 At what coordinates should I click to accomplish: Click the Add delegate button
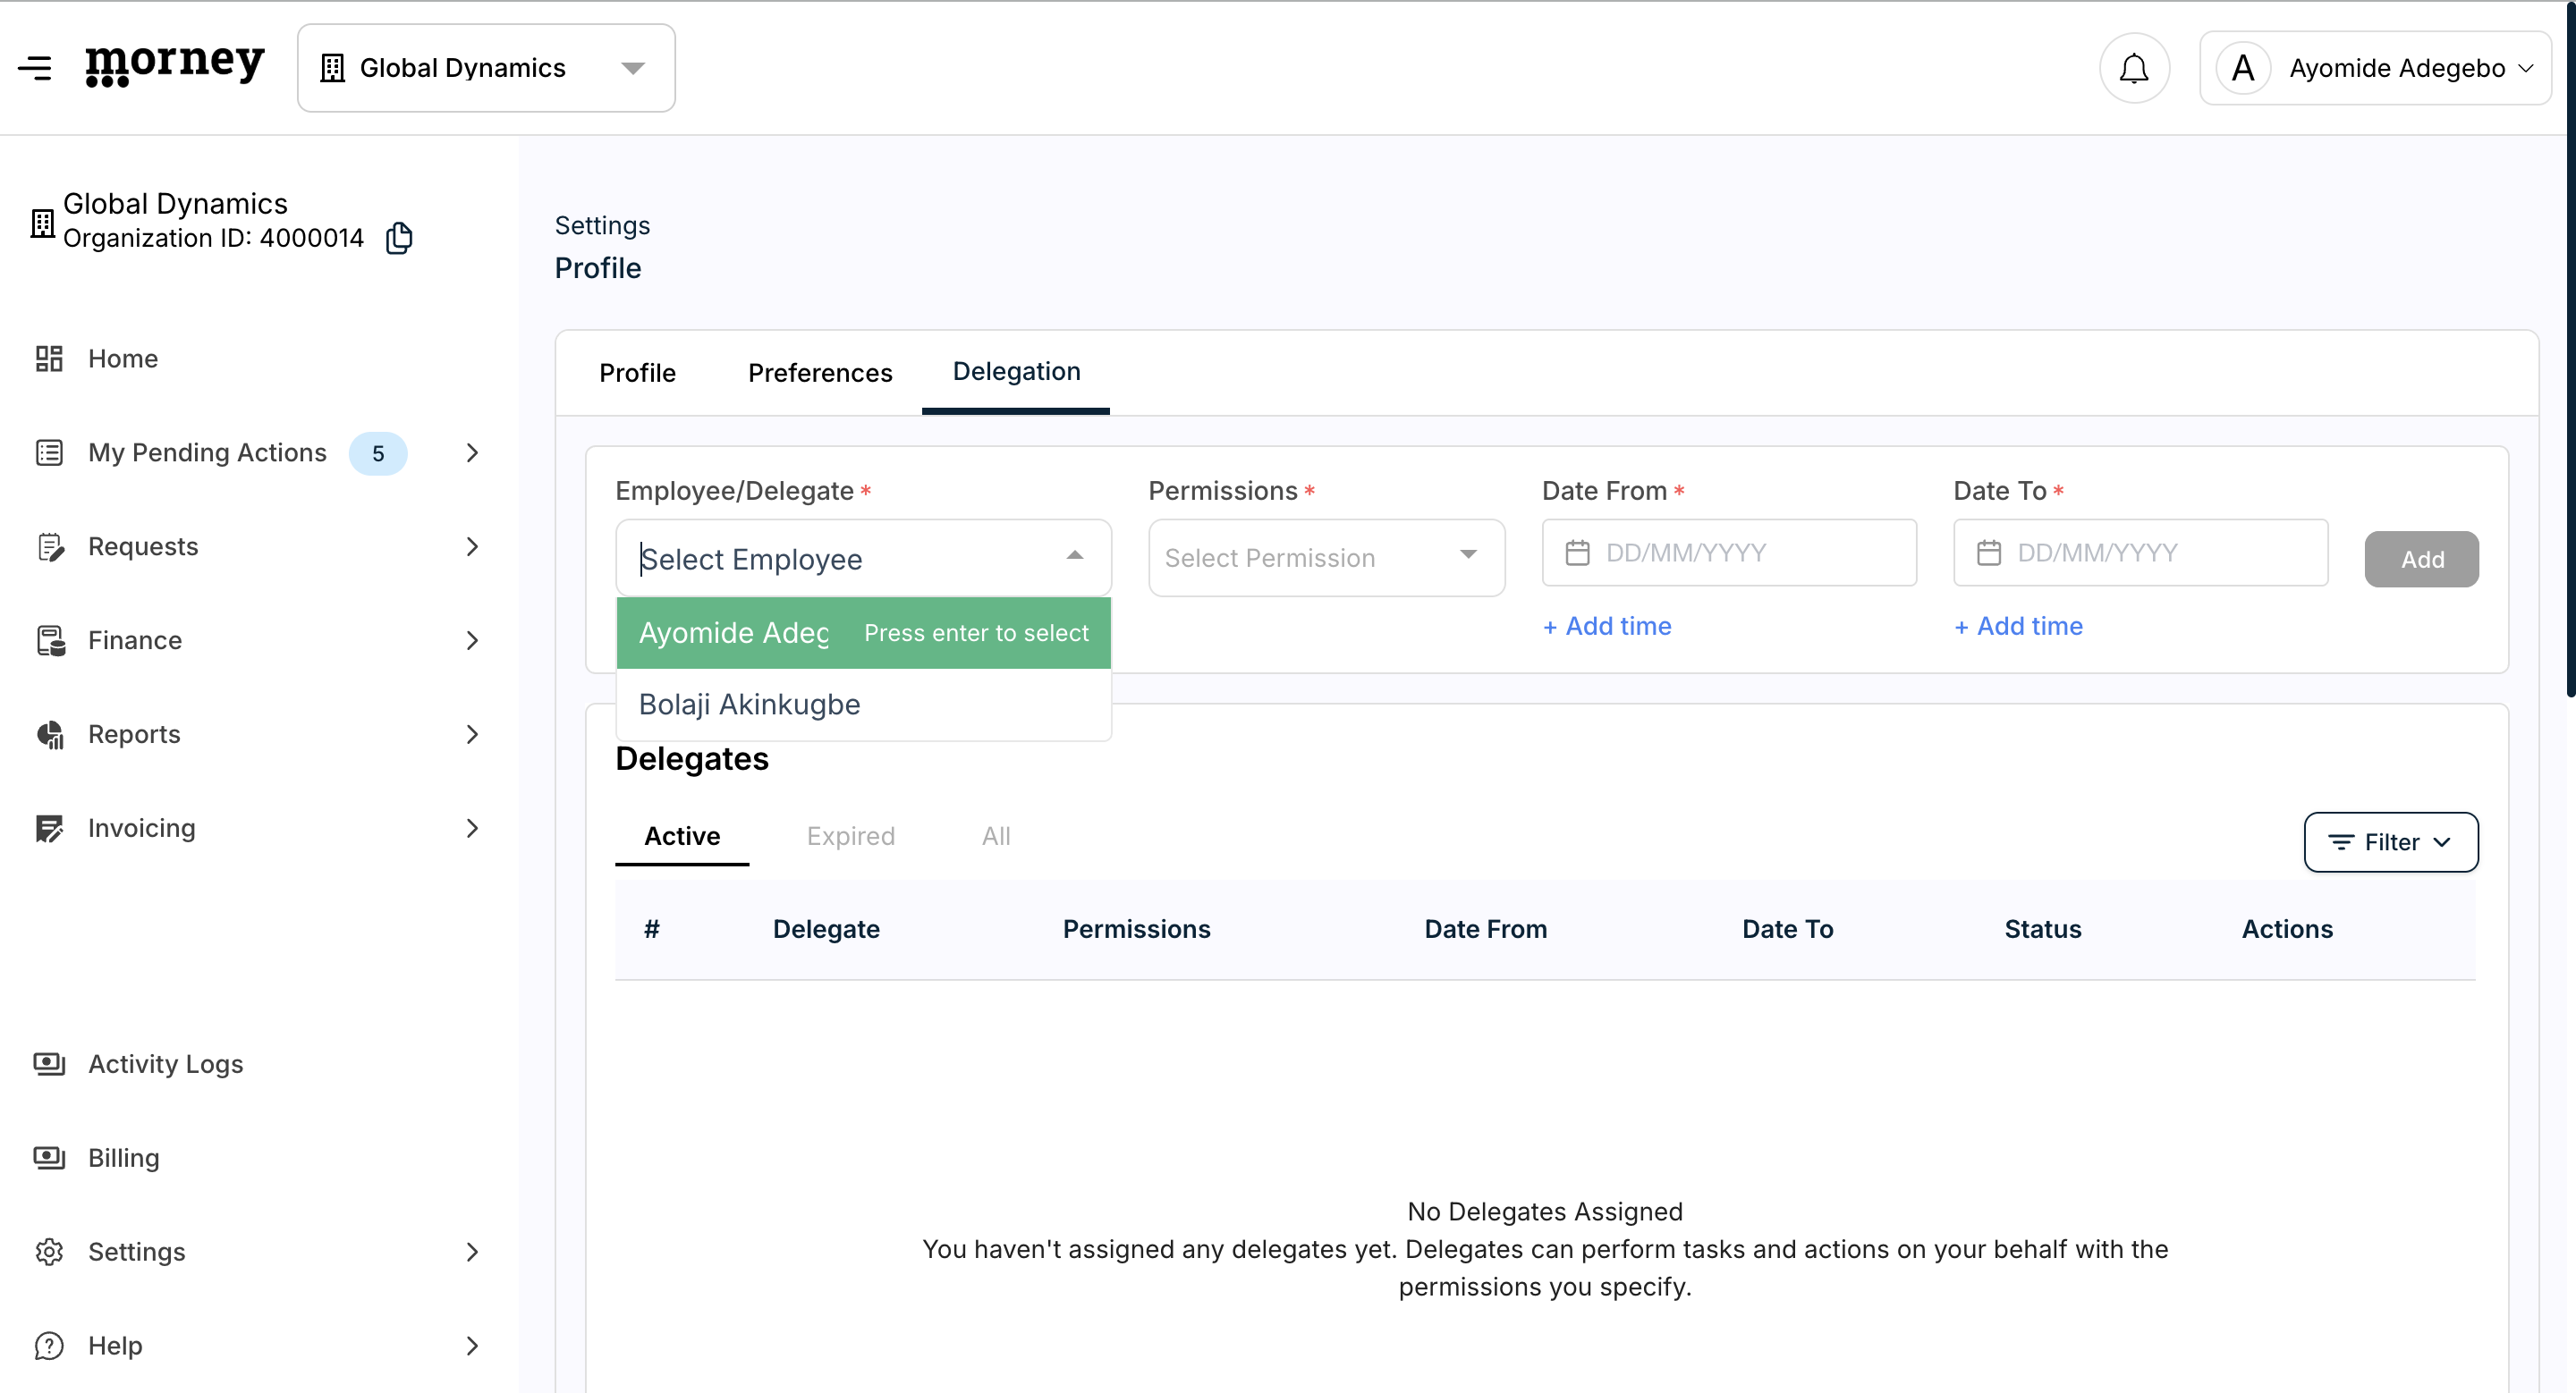point(2421,559)
